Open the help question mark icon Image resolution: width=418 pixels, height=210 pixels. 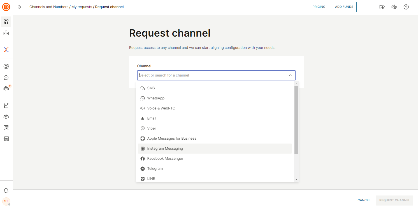point(406,7)
